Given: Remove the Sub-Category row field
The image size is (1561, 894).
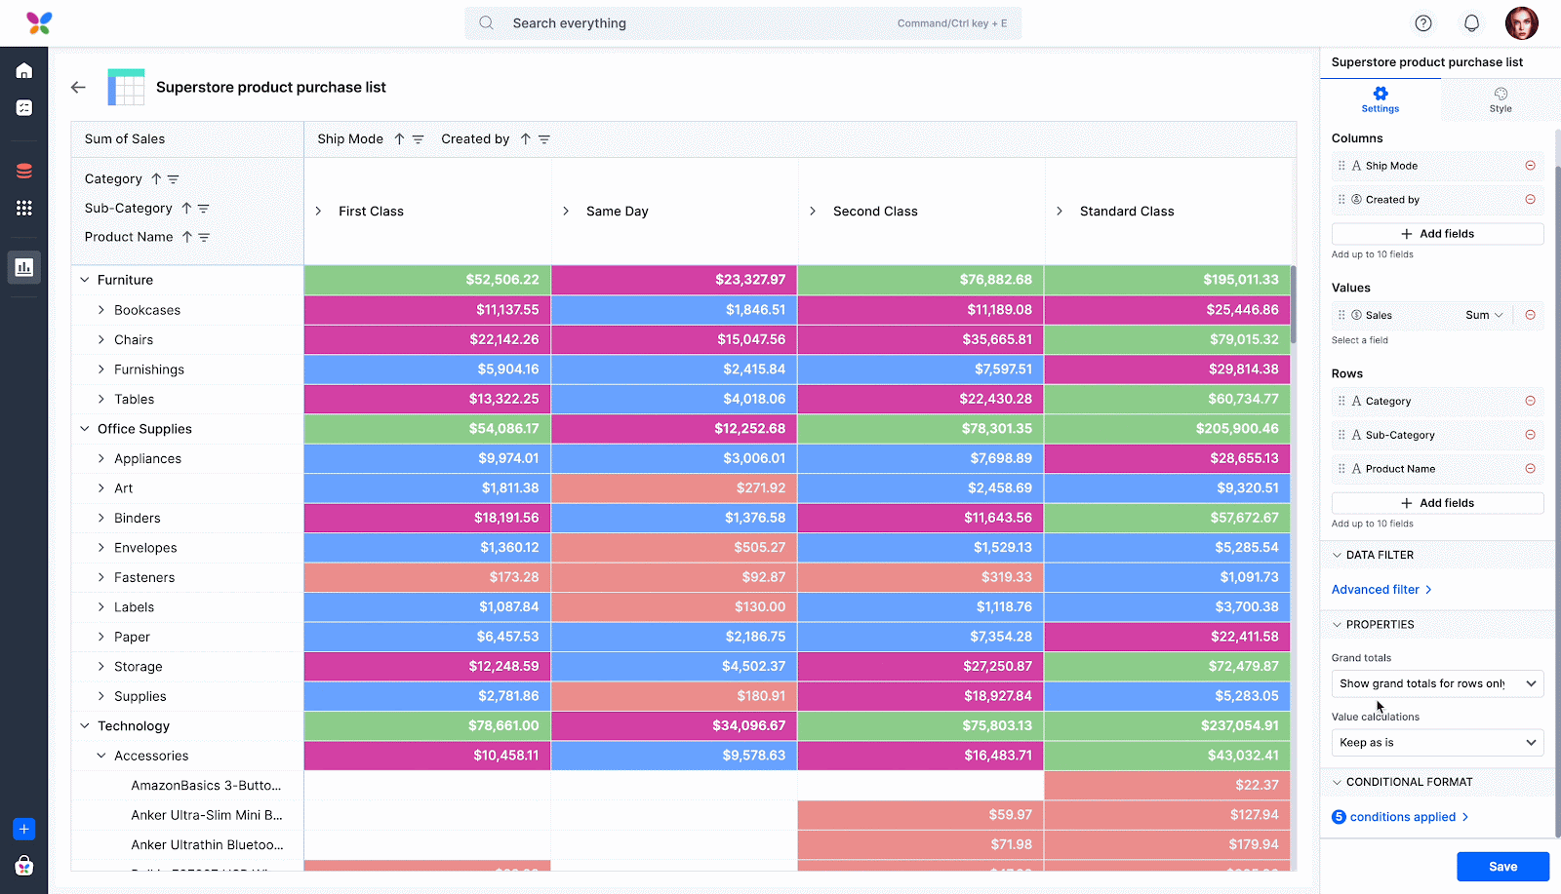Looking at the screenshot, I should pos(1530,435).
